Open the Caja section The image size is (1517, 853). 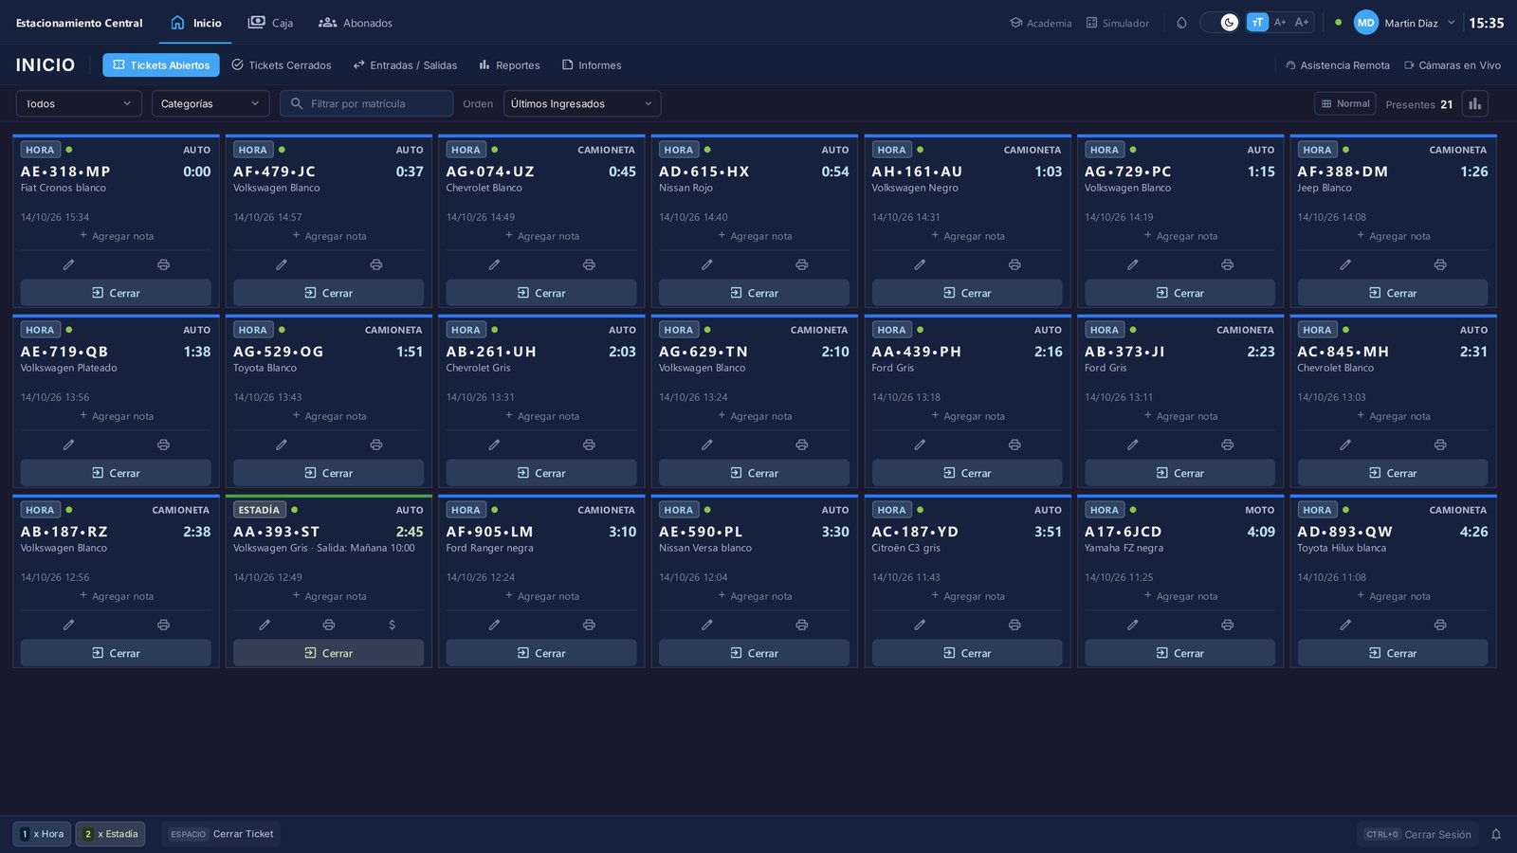(270, 23)
